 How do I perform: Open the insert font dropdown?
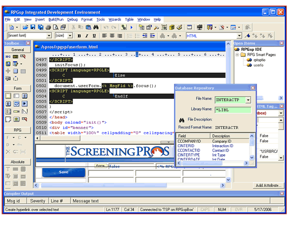pos(49,35)
